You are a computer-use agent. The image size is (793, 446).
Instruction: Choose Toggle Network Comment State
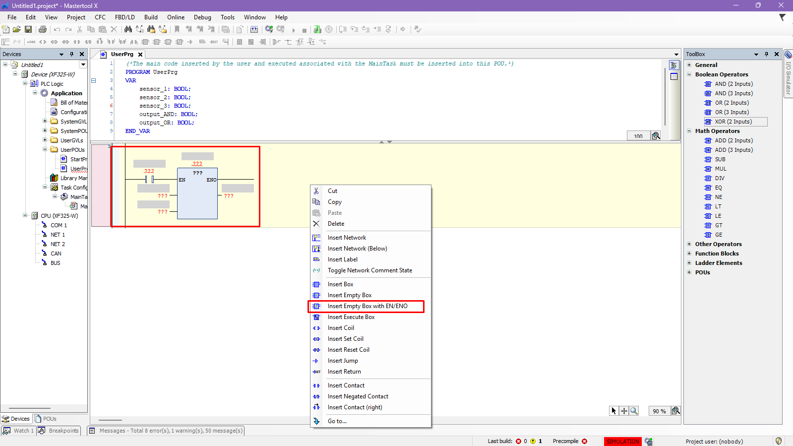[369, 270]
